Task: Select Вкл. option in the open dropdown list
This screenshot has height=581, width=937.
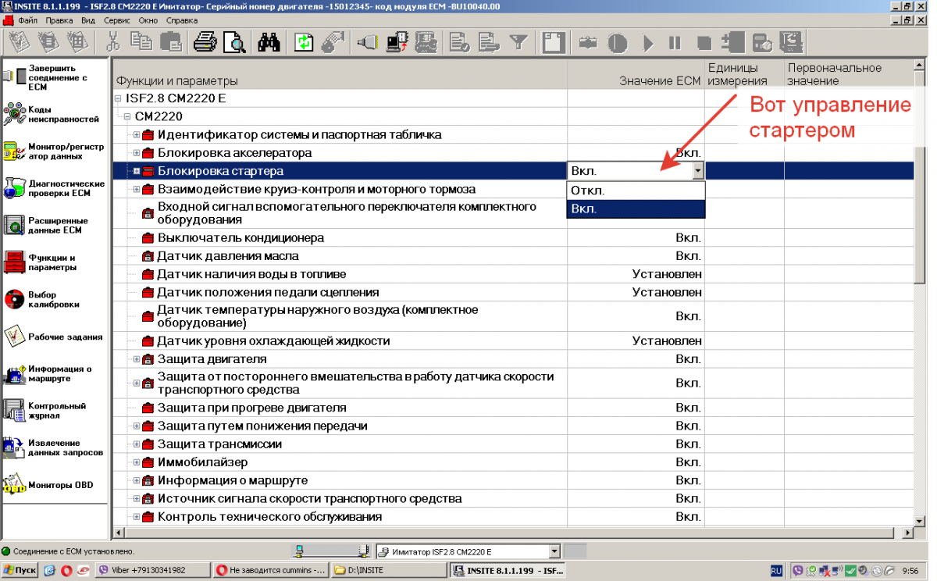Action: click(x=636, y=209)
